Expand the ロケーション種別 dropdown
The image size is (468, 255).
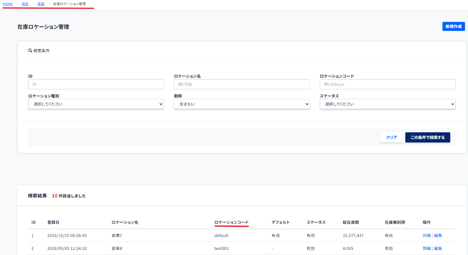[96, 104]
